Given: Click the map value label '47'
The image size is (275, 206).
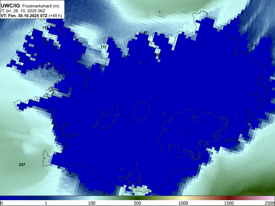Looking at the screenshot, I should pos(145,33).
